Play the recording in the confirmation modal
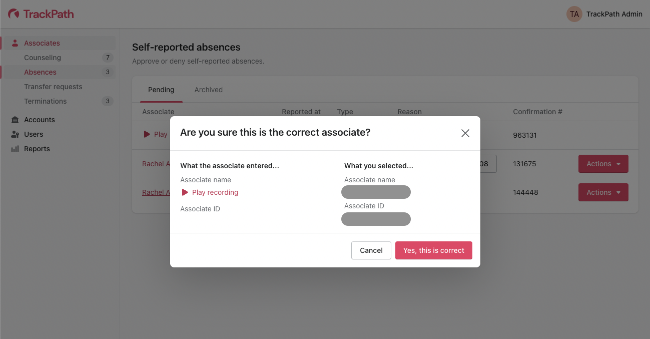The height and width of the screenshot is (339, 650). [x=210, y=192]
